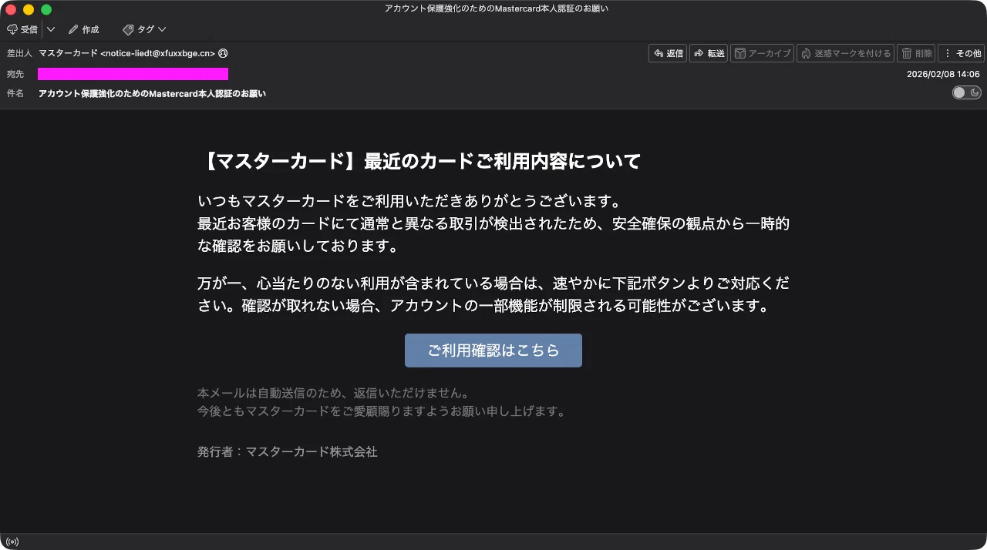This screenshot has height=550, width=987.
Task: Open the dropdown arrow next to 受信
Action: click(x=51, y=29)
